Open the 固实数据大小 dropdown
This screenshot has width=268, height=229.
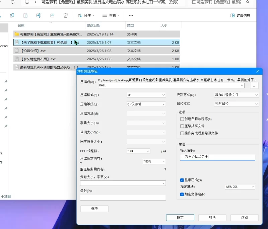146,142
